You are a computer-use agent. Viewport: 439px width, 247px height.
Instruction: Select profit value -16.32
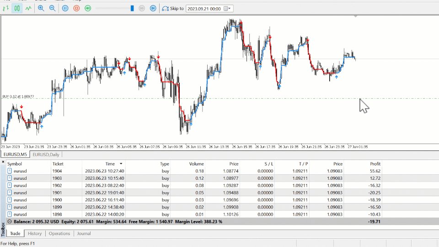point(375,185)
